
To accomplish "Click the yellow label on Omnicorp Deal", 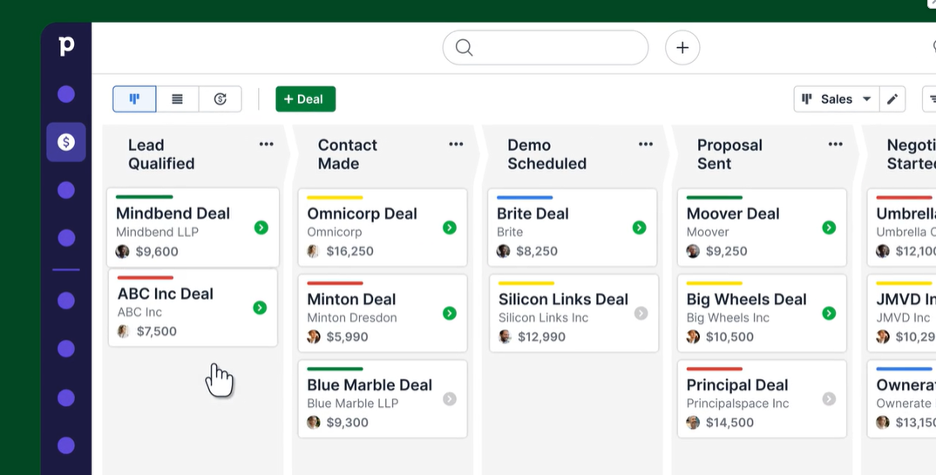I will [x=335, y=198].
